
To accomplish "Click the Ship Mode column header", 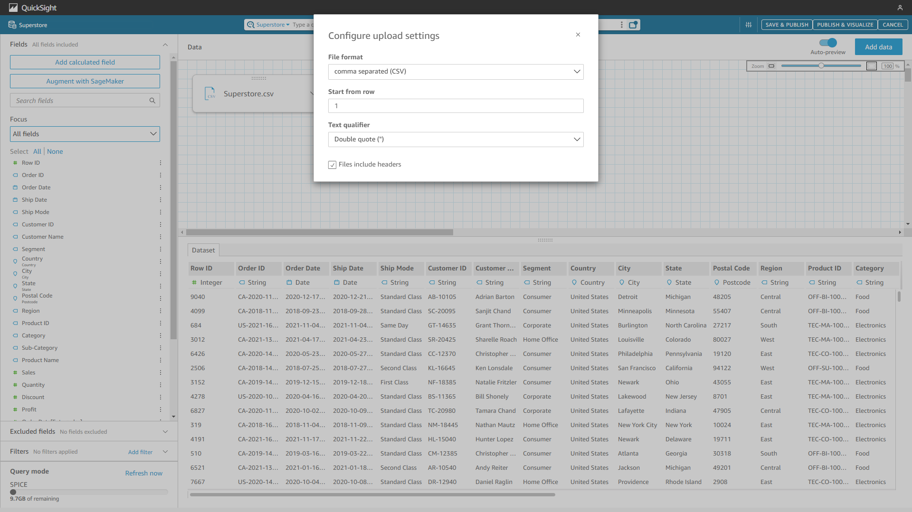I will click(401, 268).
